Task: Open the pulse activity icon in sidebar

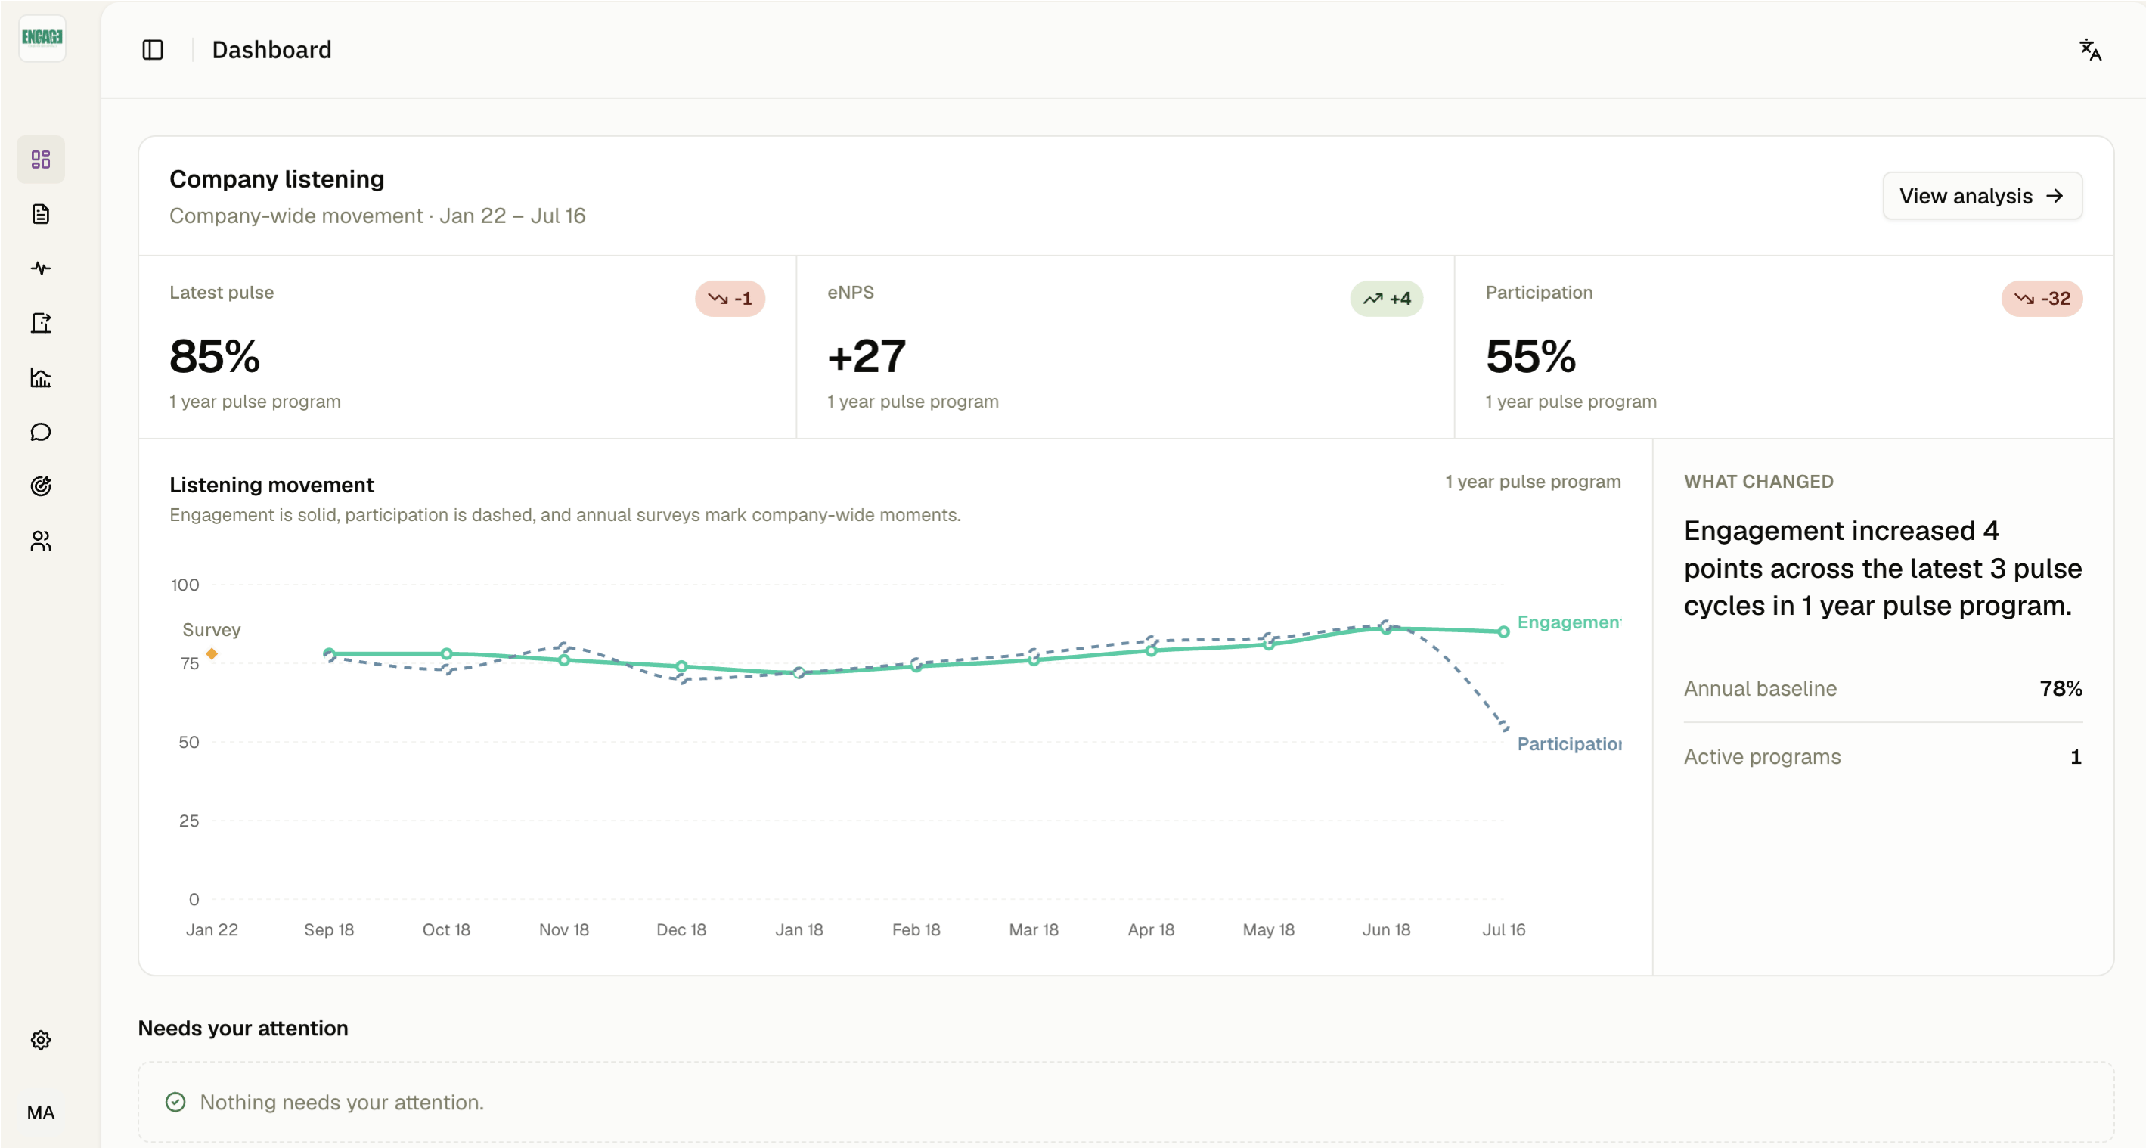Action: (41, 268)
